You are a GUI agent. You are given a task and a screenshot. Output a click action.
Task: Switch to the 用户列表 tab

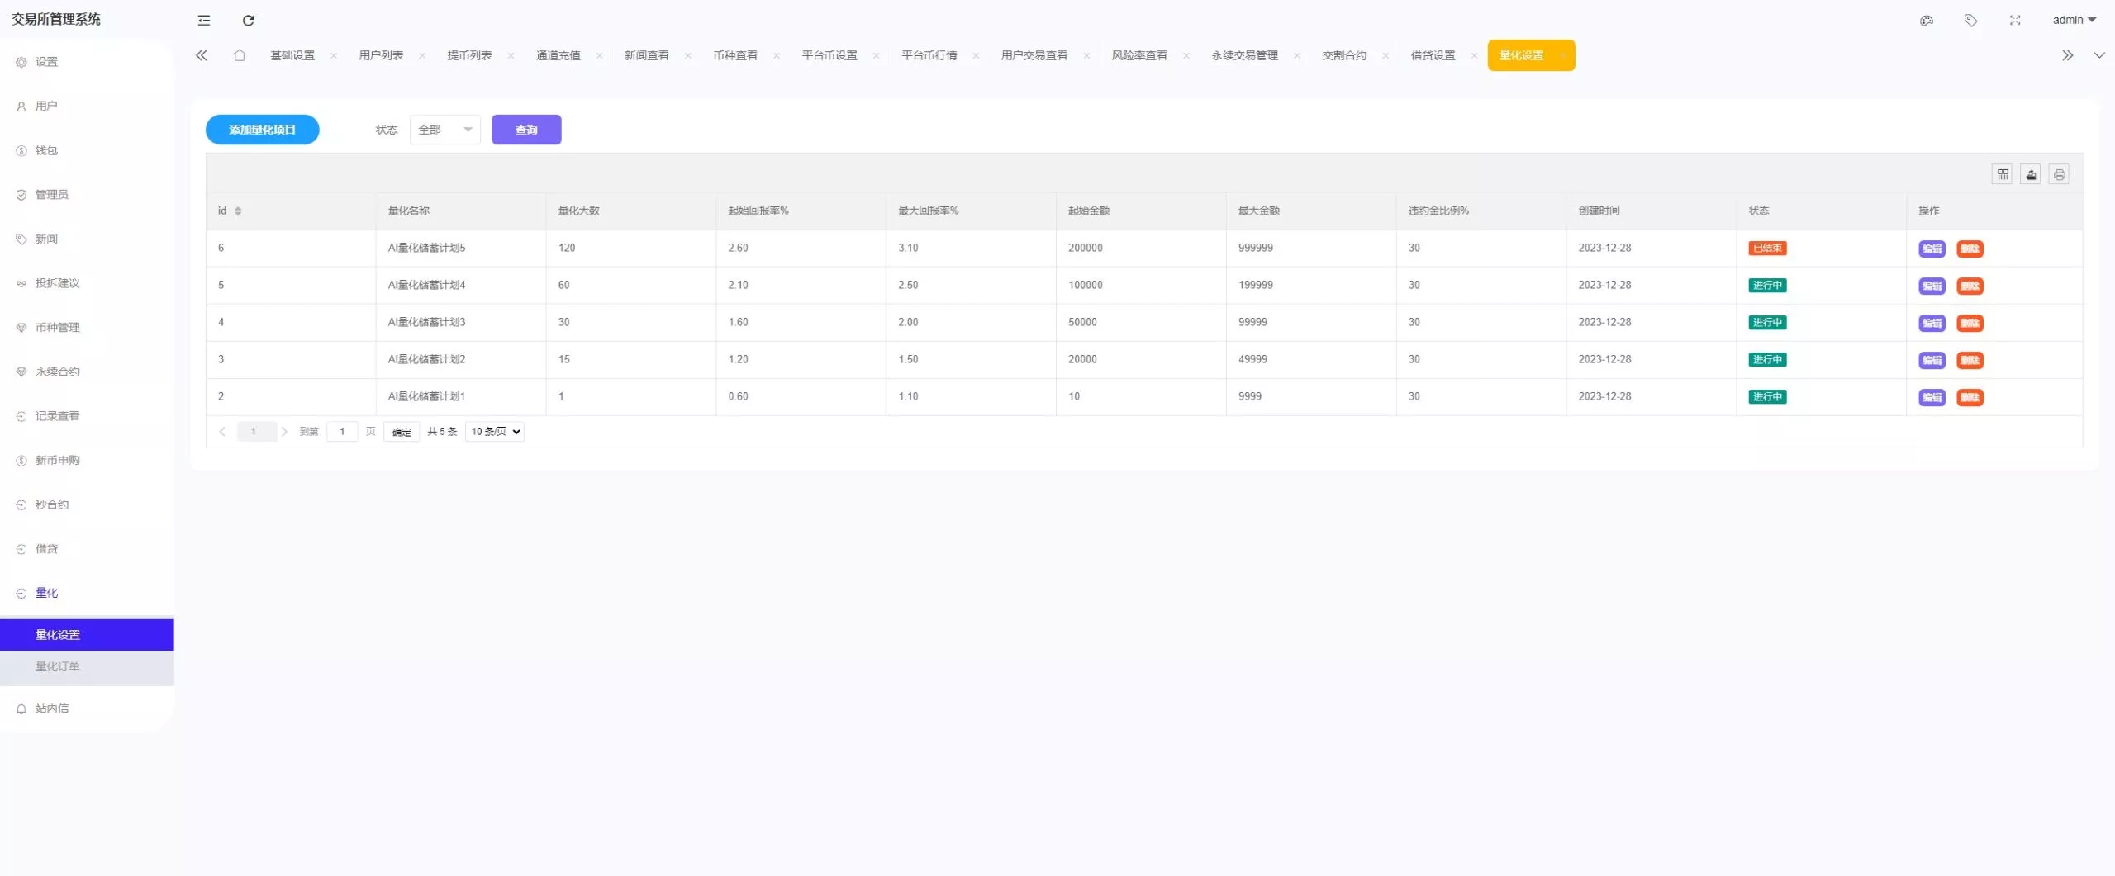click(383, 55)
